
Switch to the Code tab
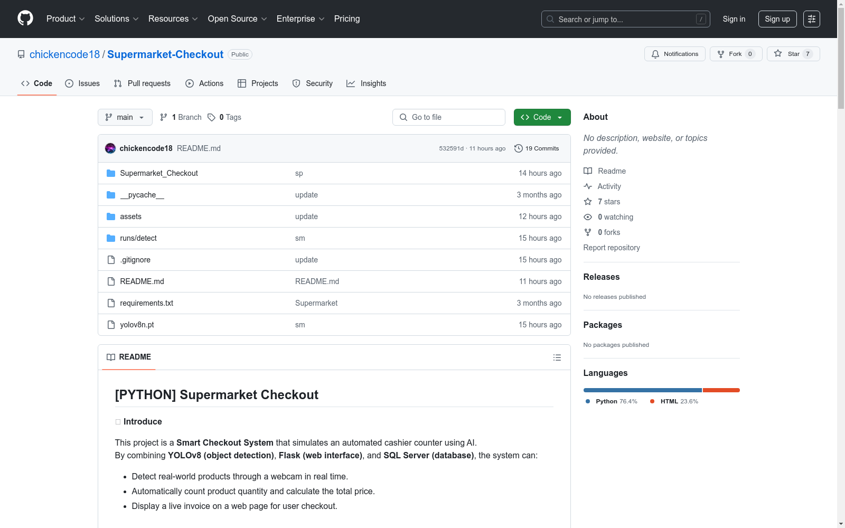tap(37, 83)
